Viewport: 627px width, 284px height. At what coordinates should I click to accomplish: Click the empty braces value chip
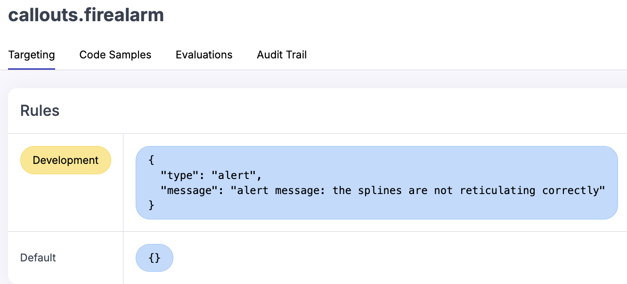tap(154, 258)
